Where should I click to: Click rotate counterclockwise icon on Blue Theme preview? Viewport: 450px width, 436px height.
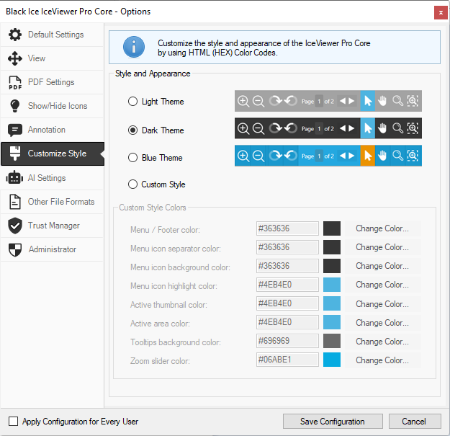(x=291, y=156)
